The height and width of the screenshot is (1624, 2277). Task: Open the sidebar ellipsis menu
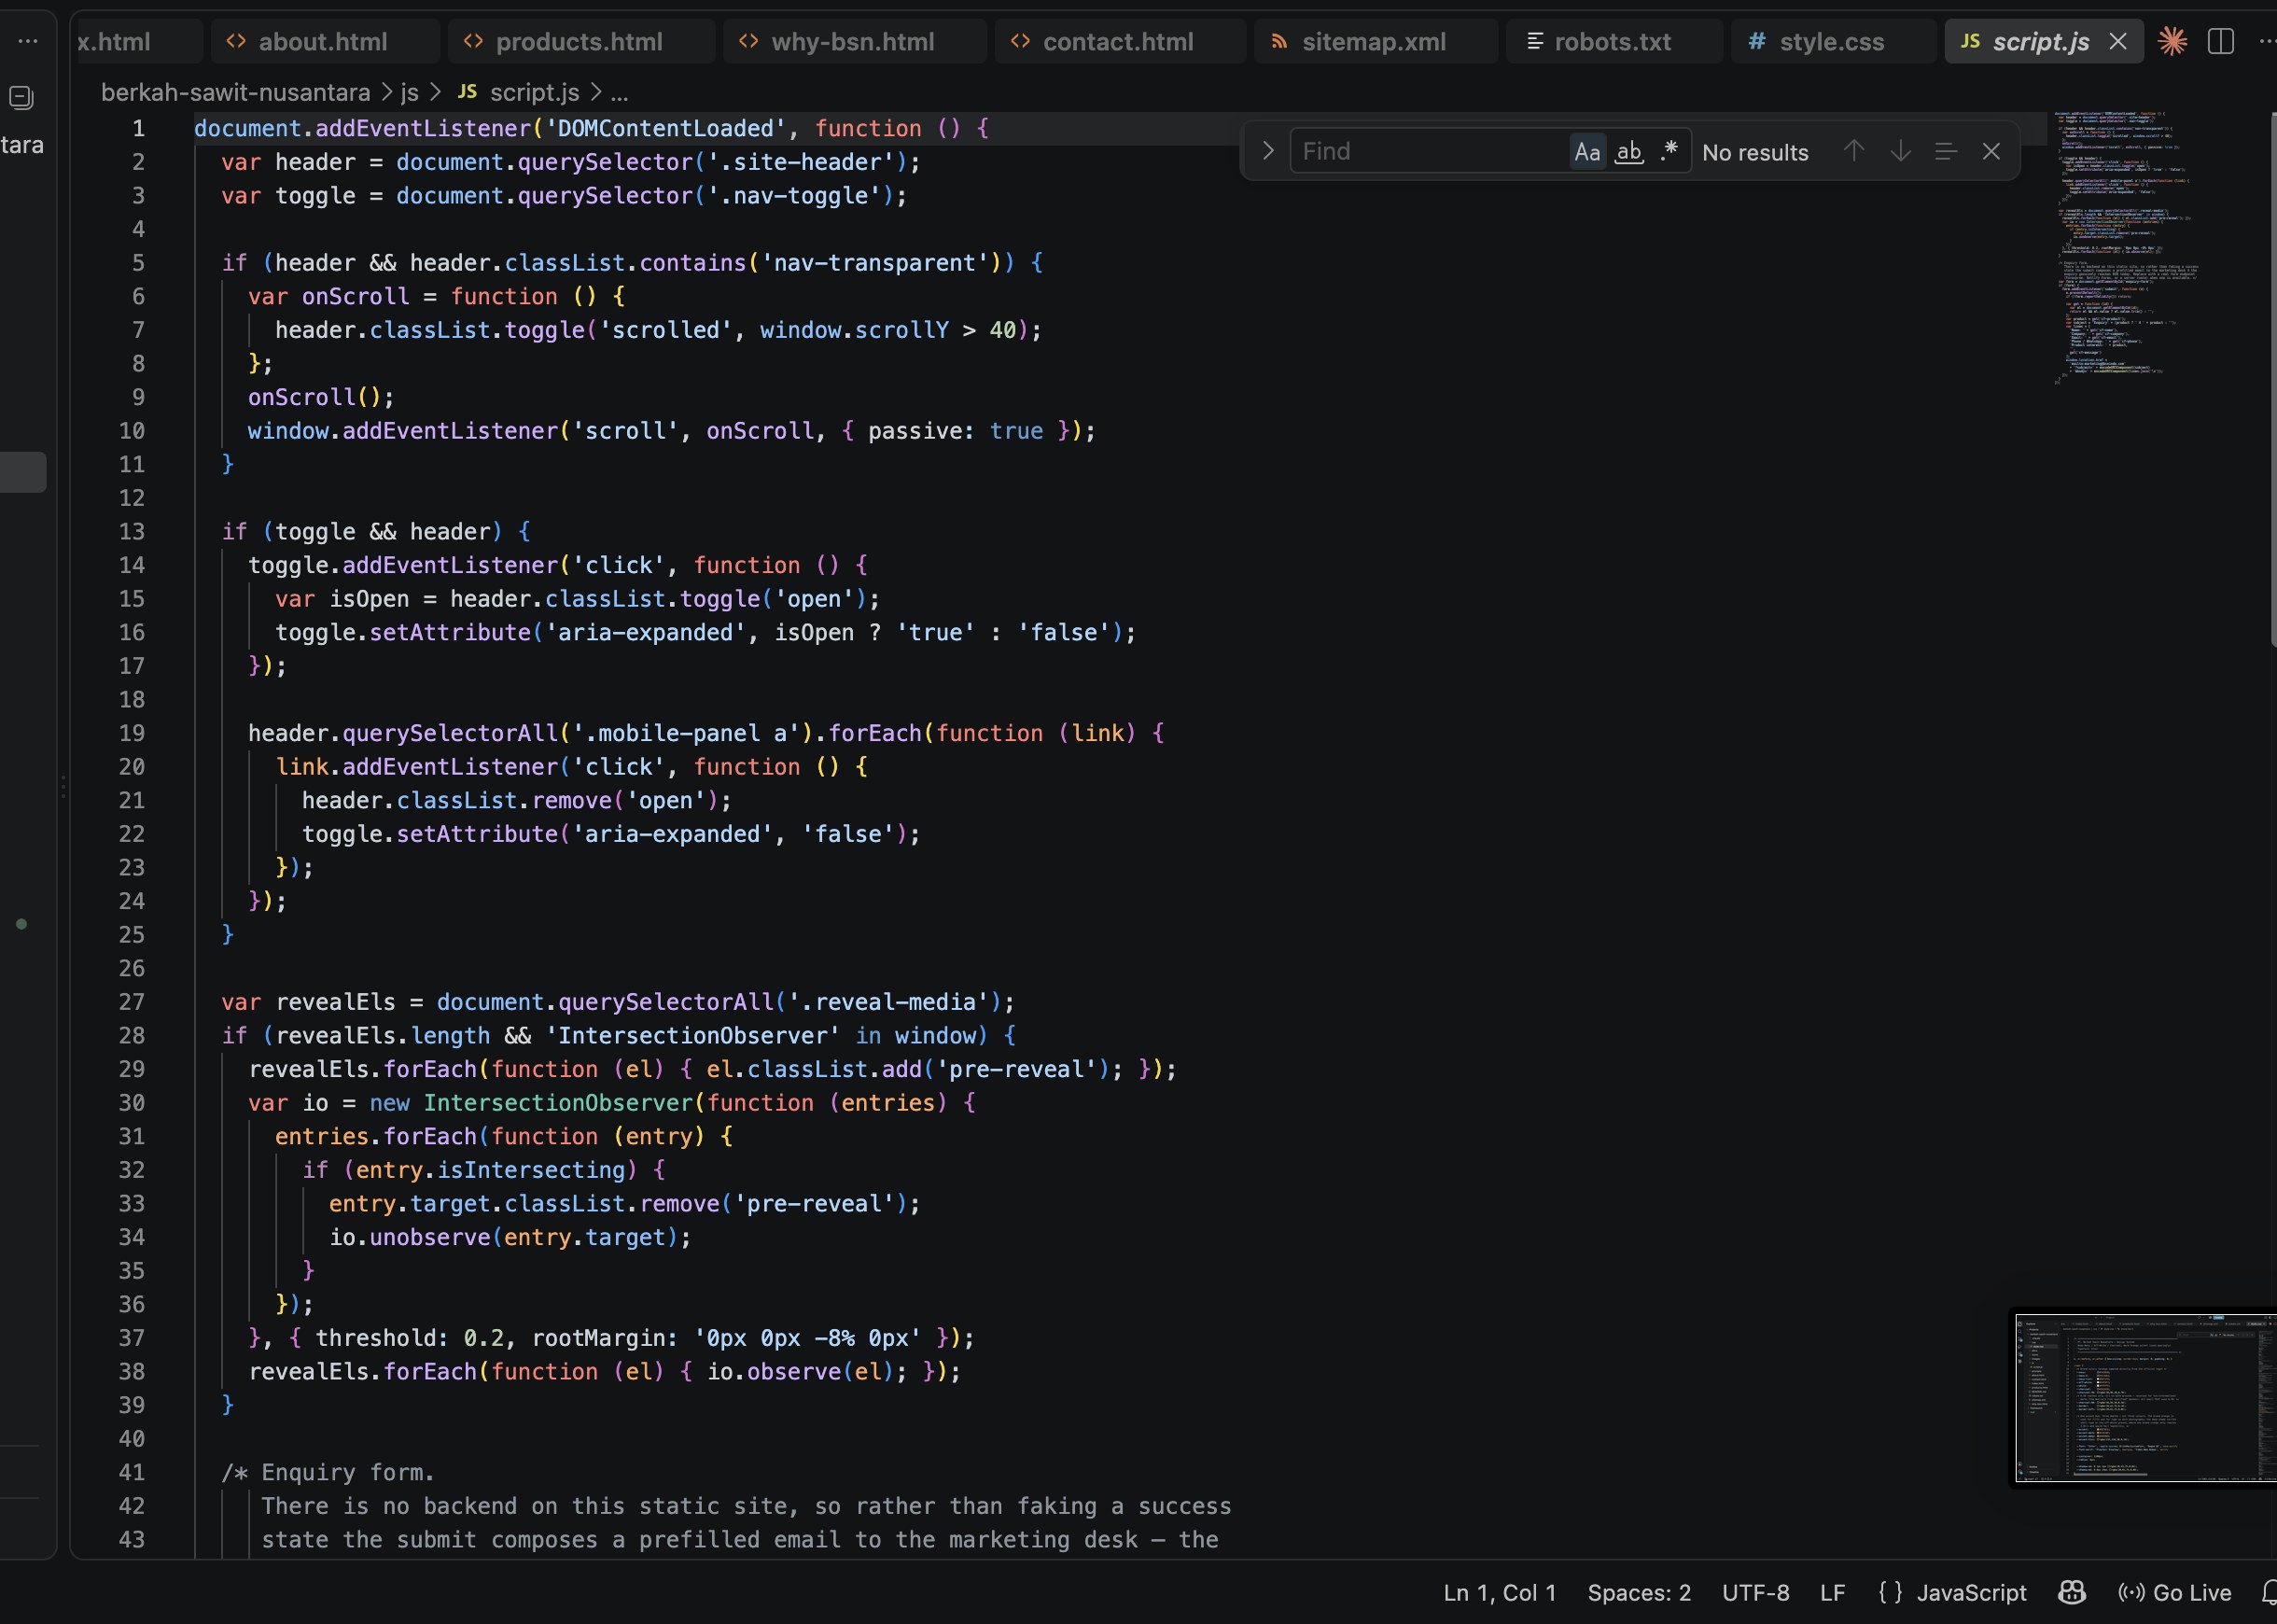[28, 41]
